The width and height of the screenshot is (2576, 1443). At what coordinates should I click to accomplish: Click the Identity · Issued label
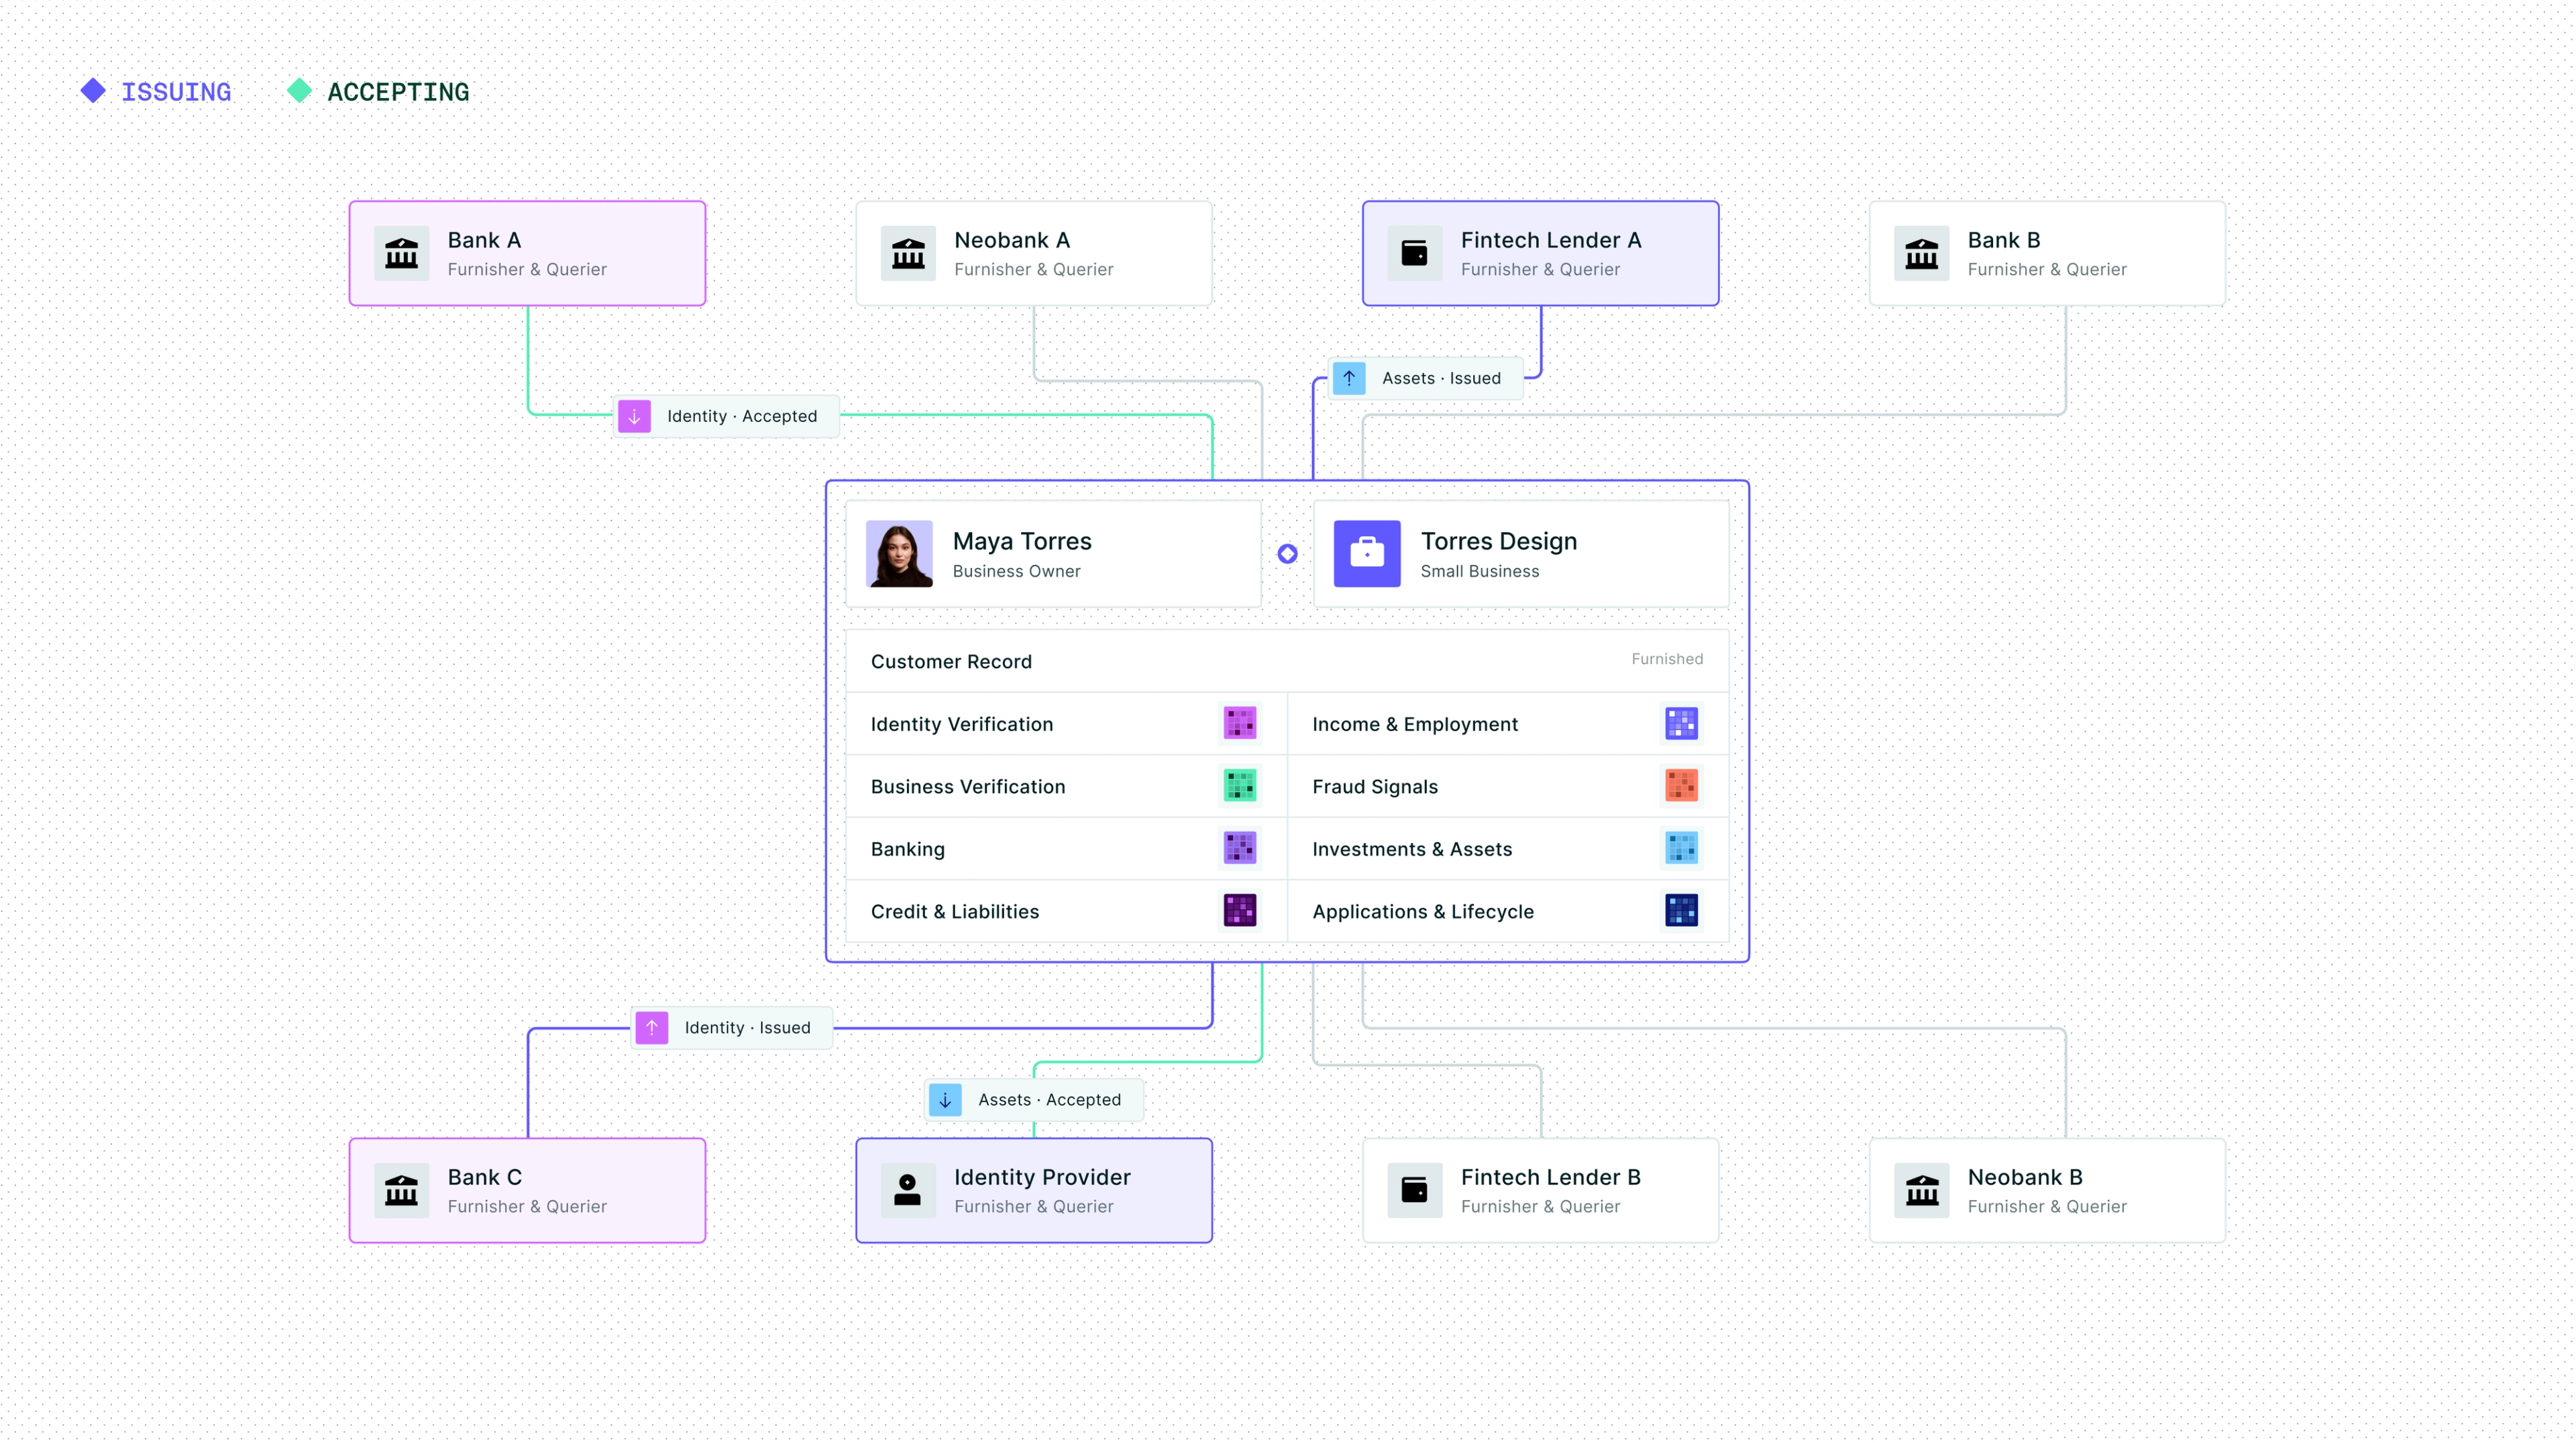747,1027
